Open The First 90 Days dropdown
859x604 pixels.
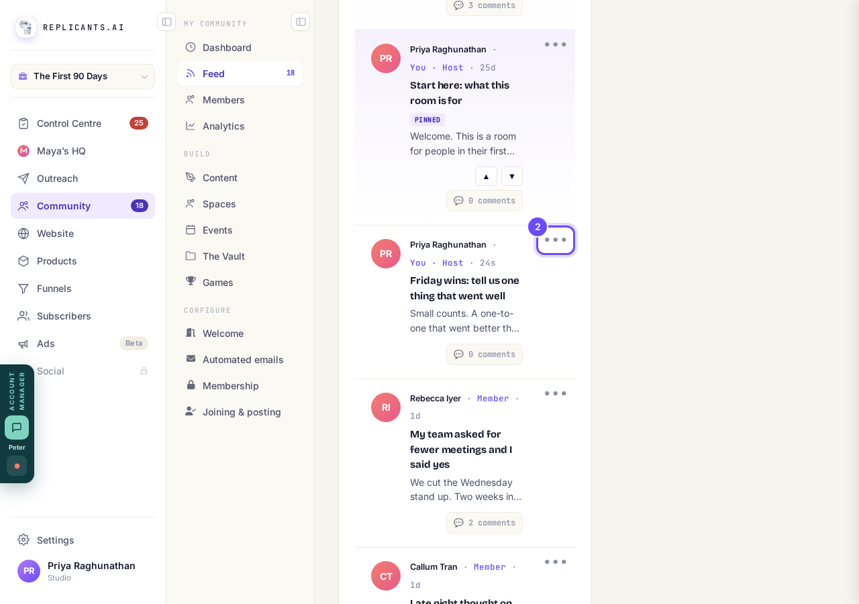tap(83, 77)
